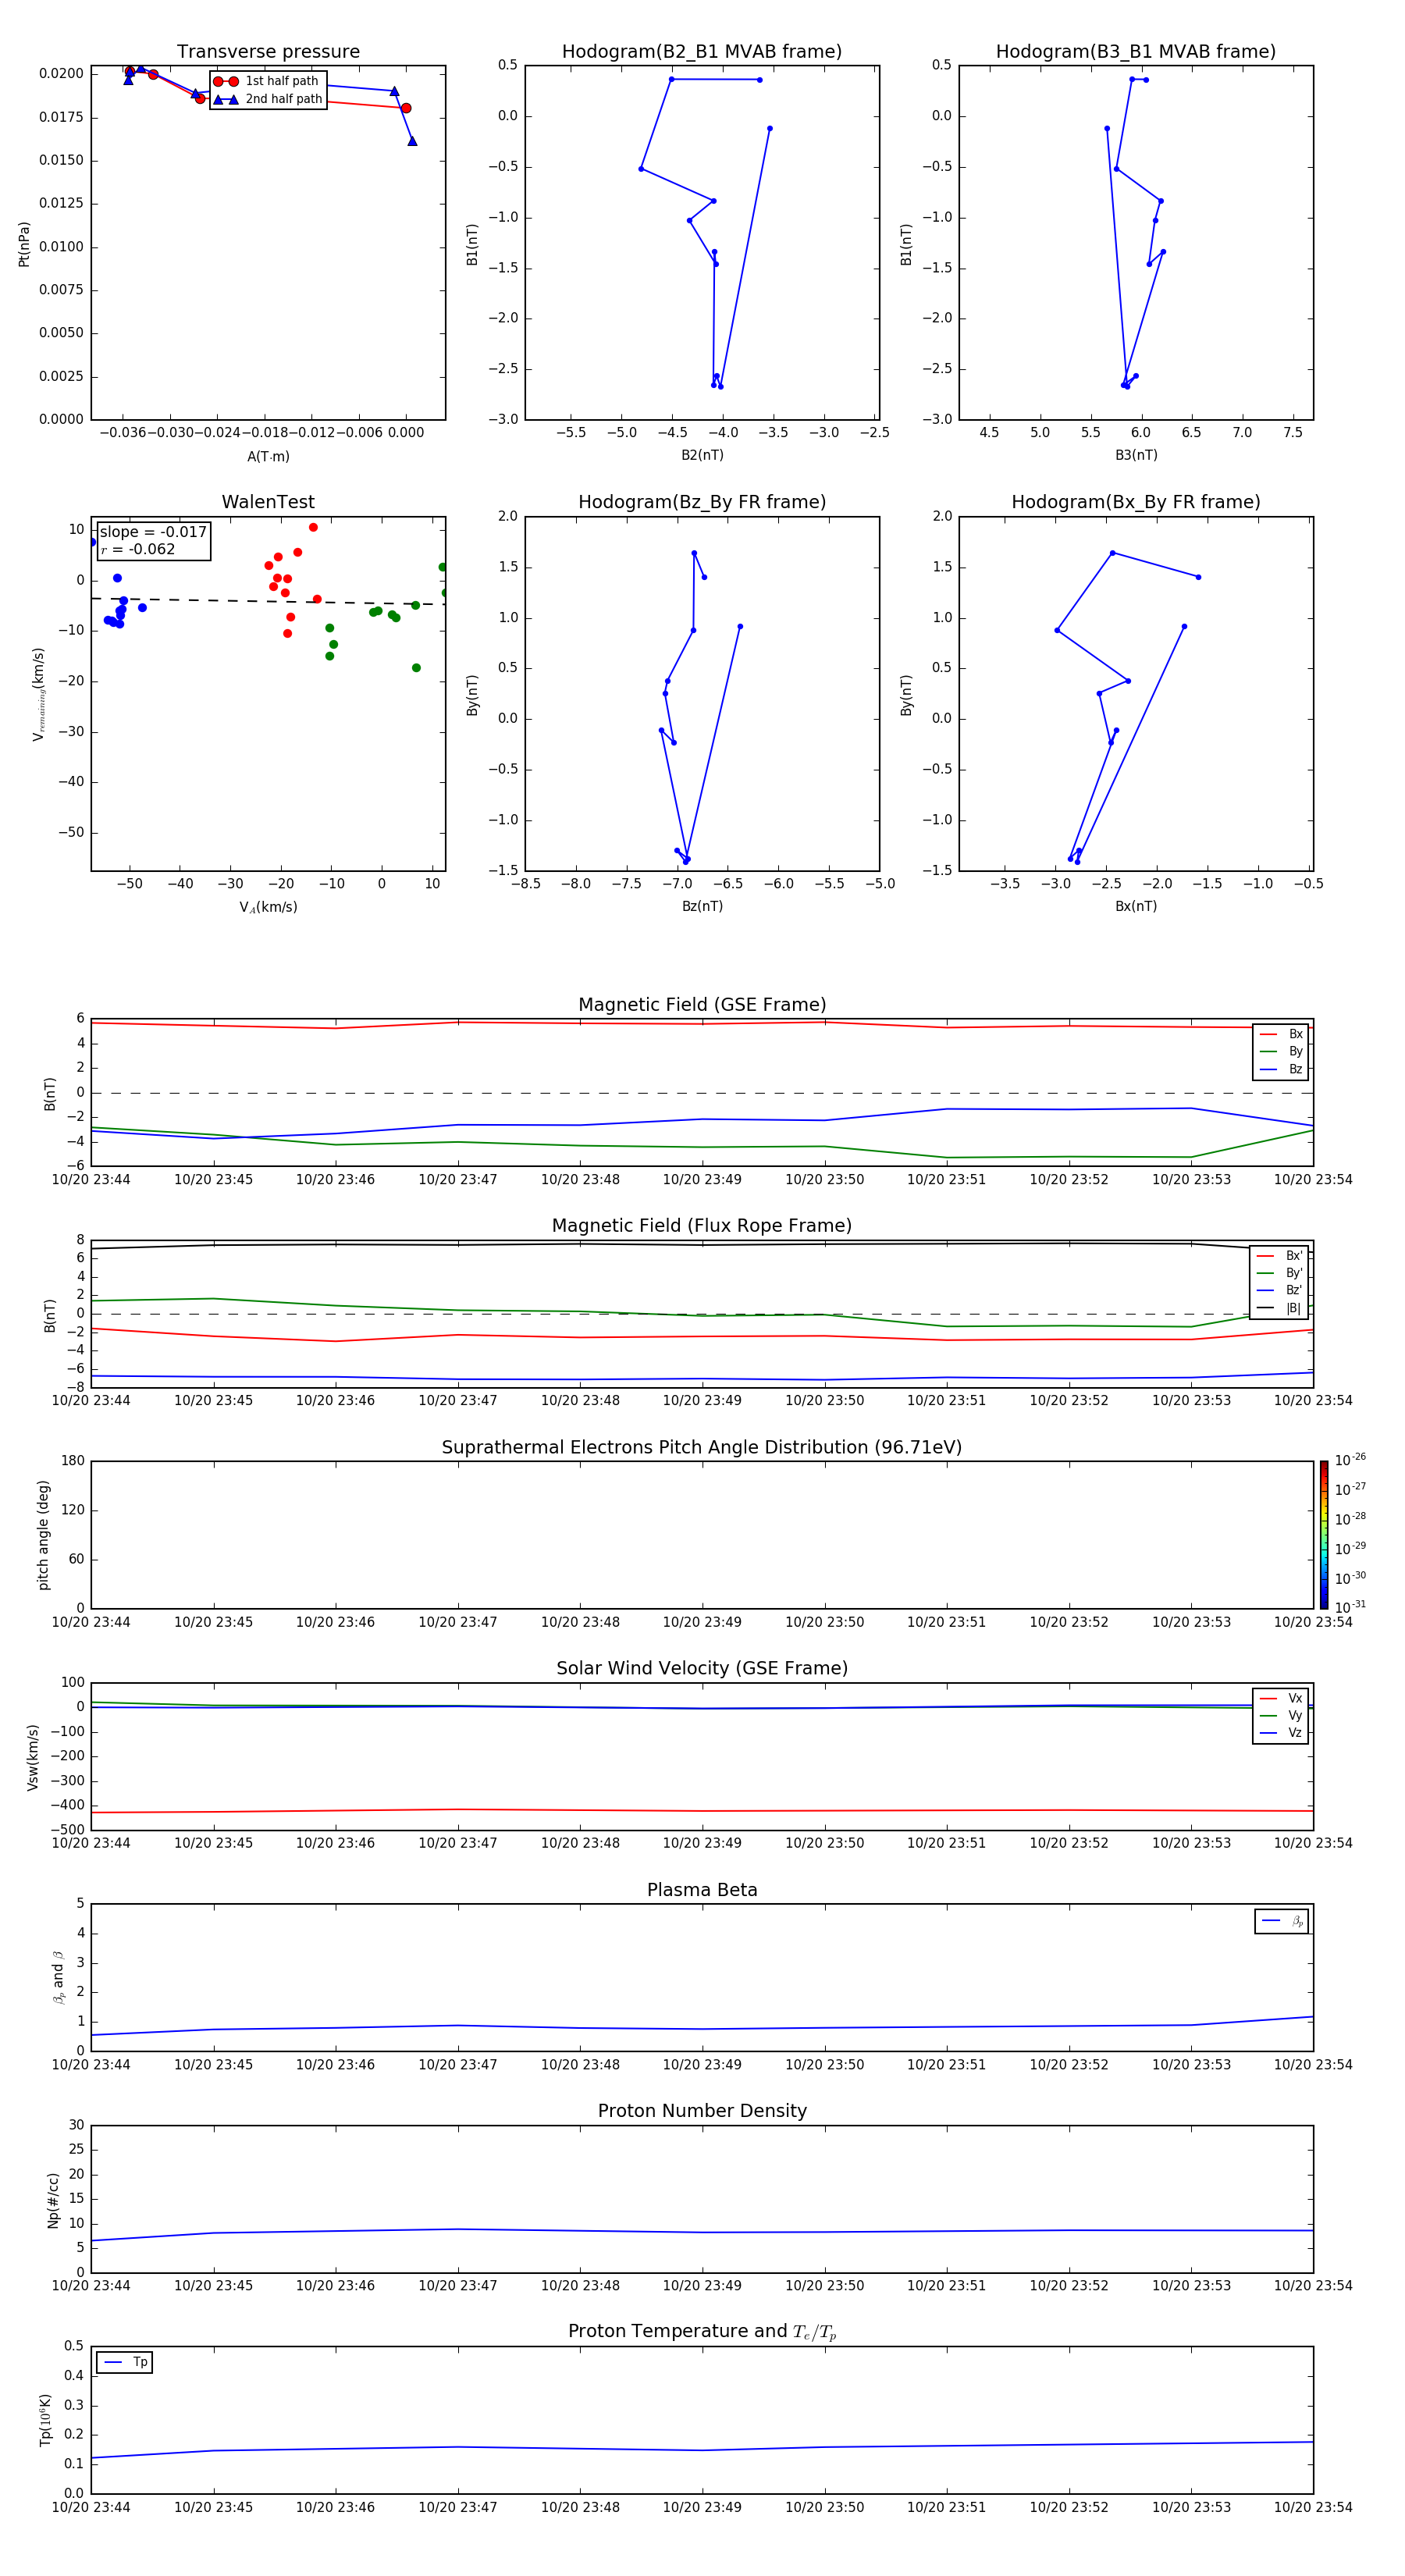Click the "Bz(nT)" x-axis label
This screenshot has width=1405, height=2576.
pyautogui.click(x=702, y=906)
